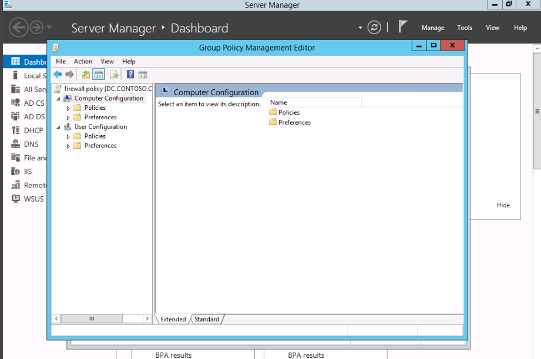The height and width of the screenshot is (359, 541).
Task: Switch to the Standard tab
Action: [206, 319]
